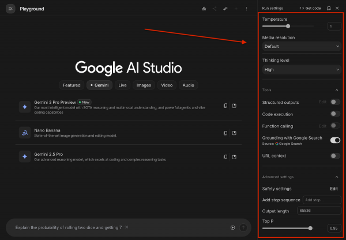Screen dimensions: 346x240
Task: Click the Add stop sequence input field
Action: coord(322,200)
